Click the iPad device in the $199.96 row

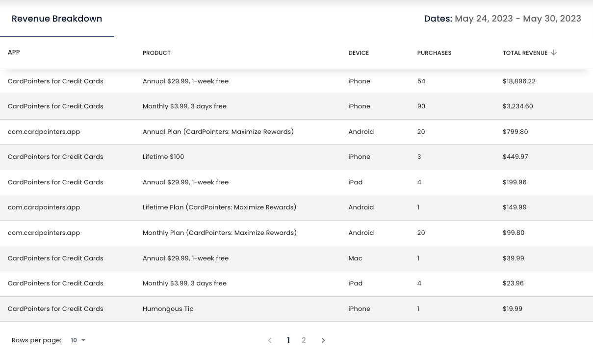(x=356, y=182)
